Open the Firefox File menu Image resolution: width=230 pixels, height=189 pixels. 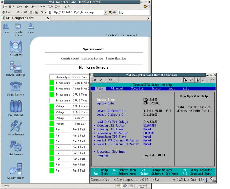point(5,6)
